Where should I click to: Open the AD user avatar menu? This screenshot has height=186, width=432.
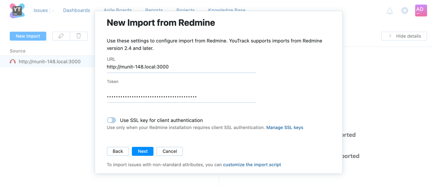[421, 11]
